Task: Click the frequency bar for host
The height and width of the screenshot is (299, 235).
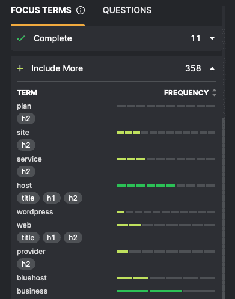Action: point(166,186)
